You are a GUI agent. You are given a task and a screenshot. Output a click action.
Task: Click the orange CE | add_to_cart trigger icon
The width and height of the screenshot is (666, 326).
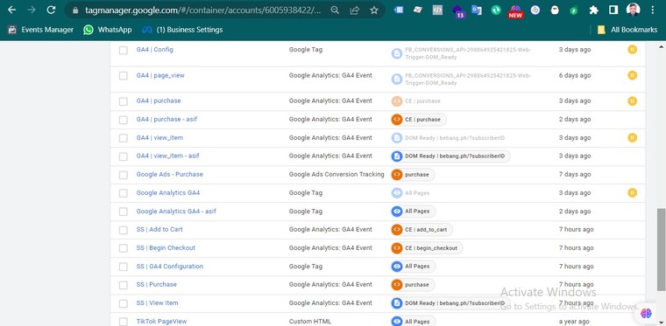397,230
